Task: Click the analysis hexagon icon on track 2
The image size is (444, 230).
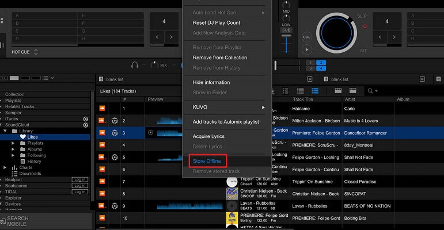Action: tap(115, 121)
